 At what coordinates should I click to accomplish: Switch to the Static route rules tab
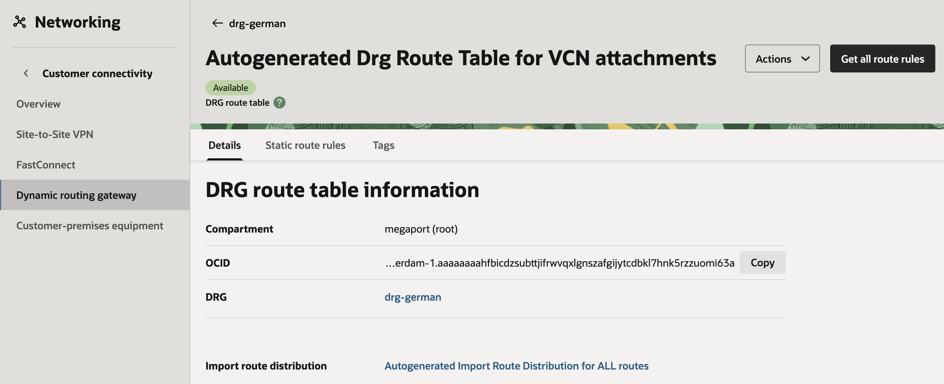click(x=305, y=145)
